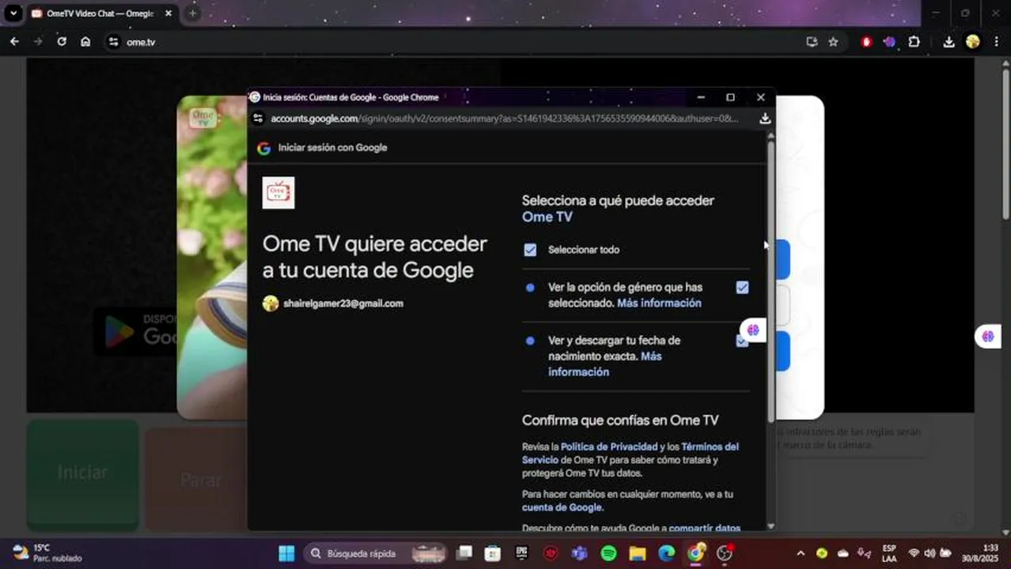Click the install app icon in address bar

812,42
